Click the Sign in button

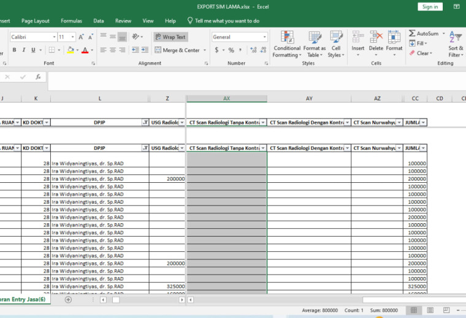(430, 7)
